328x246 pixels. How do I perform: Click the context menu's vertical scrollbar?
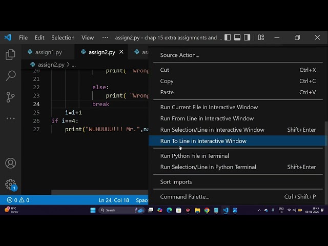click(326, 163)
